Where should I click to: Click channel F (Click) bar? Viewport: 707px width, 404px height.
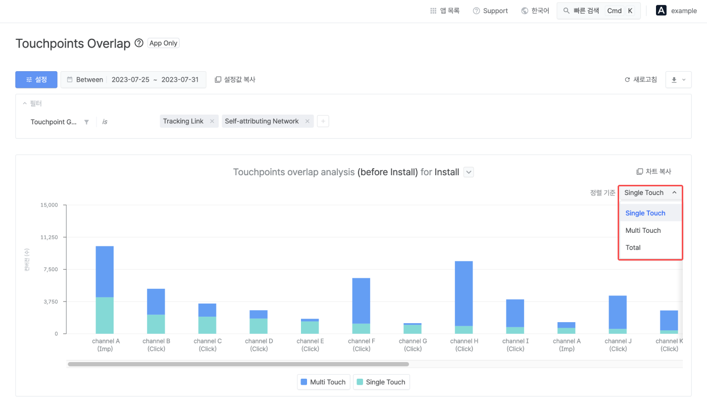361,306
